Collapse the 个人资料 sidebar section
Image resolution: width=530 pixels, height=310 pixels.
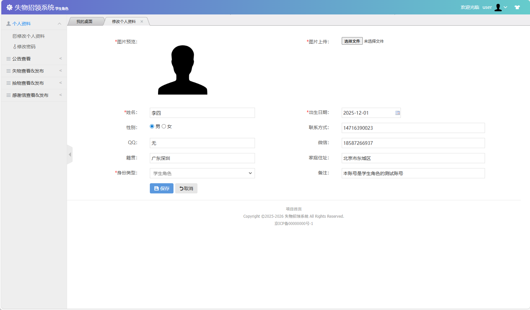pos(59,23)
